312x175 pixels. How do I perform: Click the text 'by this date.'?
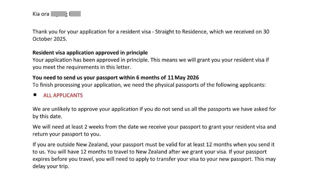47,117
